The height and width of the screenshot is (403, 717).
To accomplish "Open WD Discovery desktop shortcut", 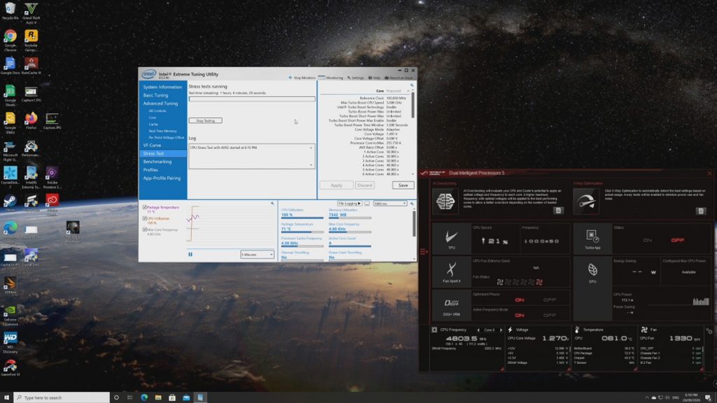I will (x=10, y=343).
